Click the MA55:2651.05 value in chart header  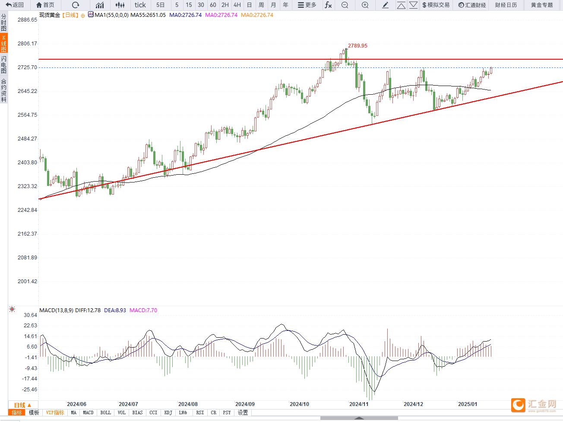[x=148, y=15]
